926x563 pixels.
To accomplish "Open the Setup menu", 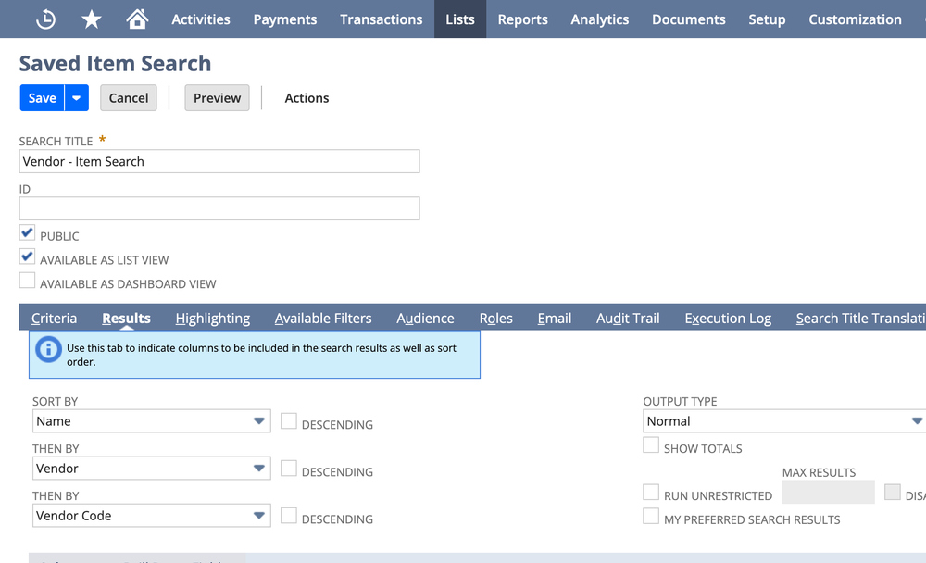I will (x=767, y=19).
